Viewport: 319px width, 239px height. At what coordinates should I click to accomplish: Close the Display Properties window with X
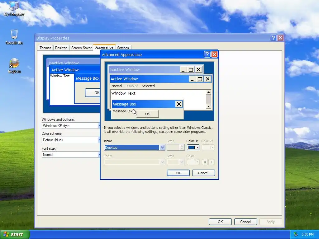point(280,38)
